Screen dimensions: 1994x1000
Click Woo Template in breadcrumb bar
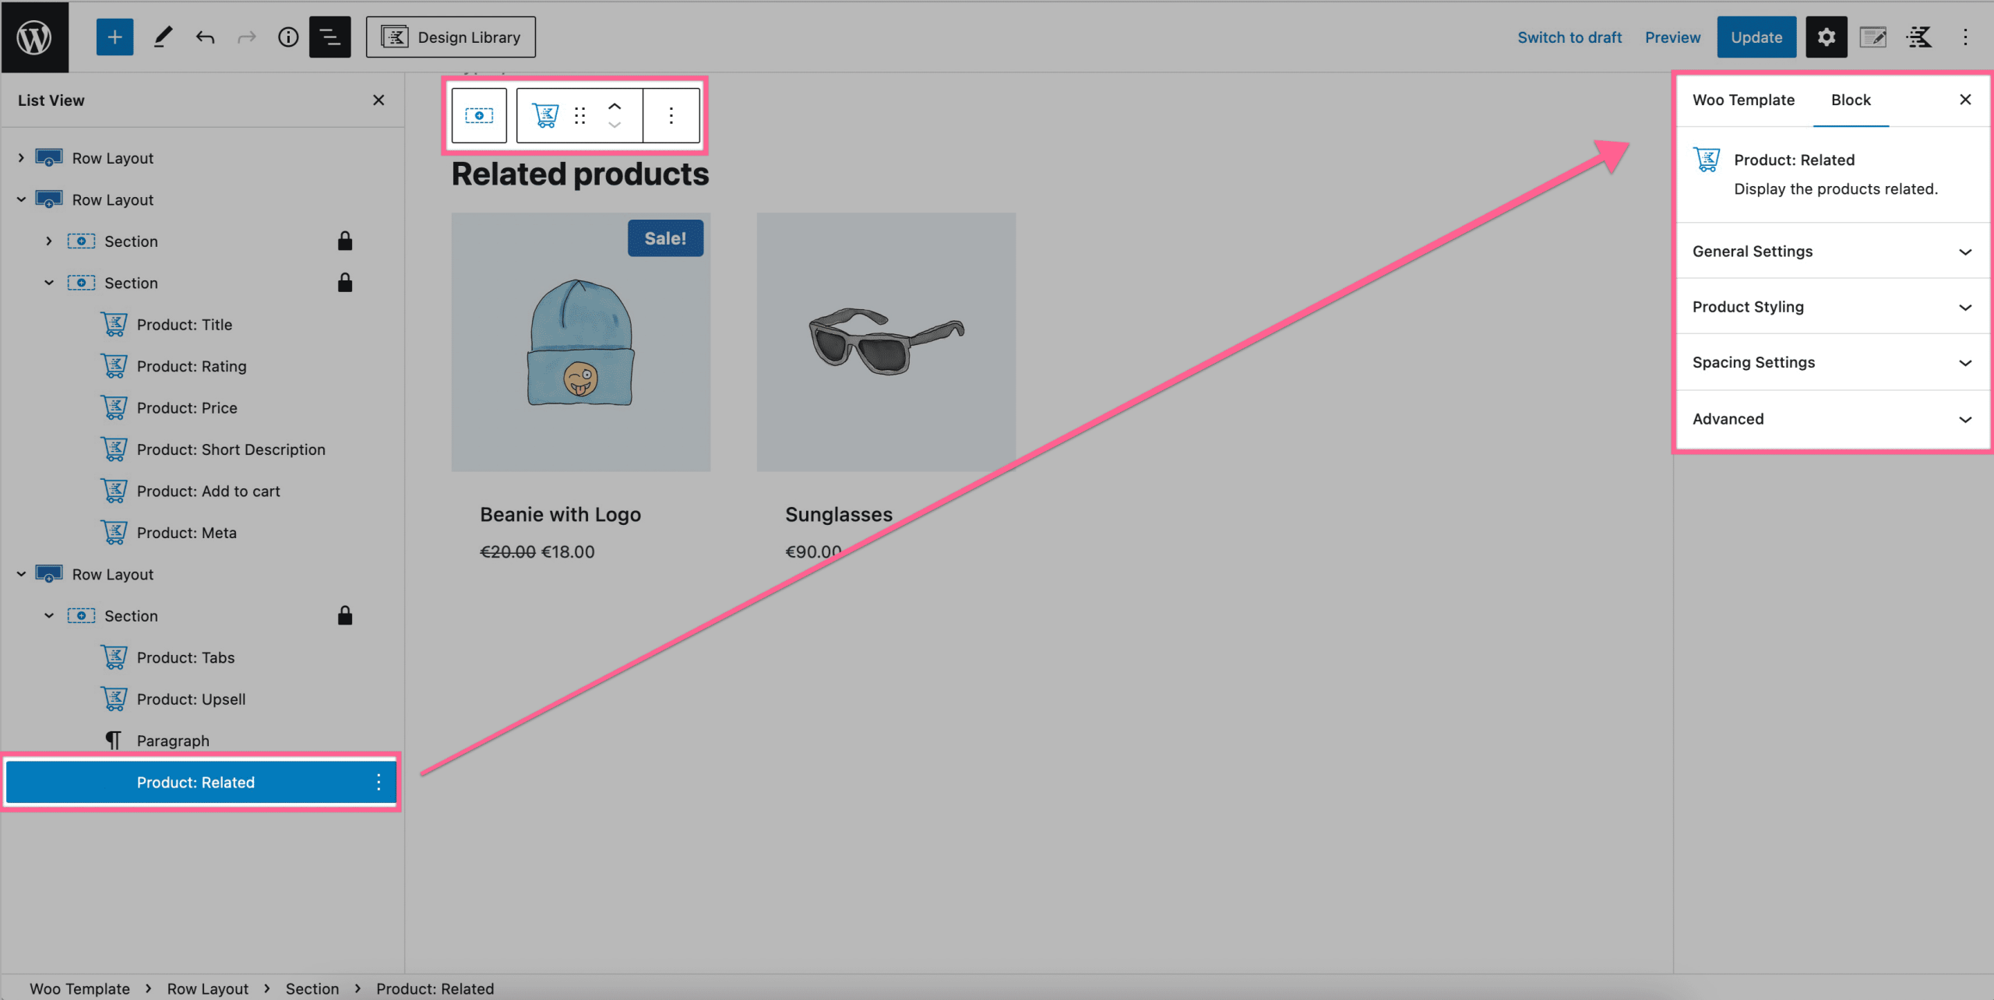[x=79, y=988]
